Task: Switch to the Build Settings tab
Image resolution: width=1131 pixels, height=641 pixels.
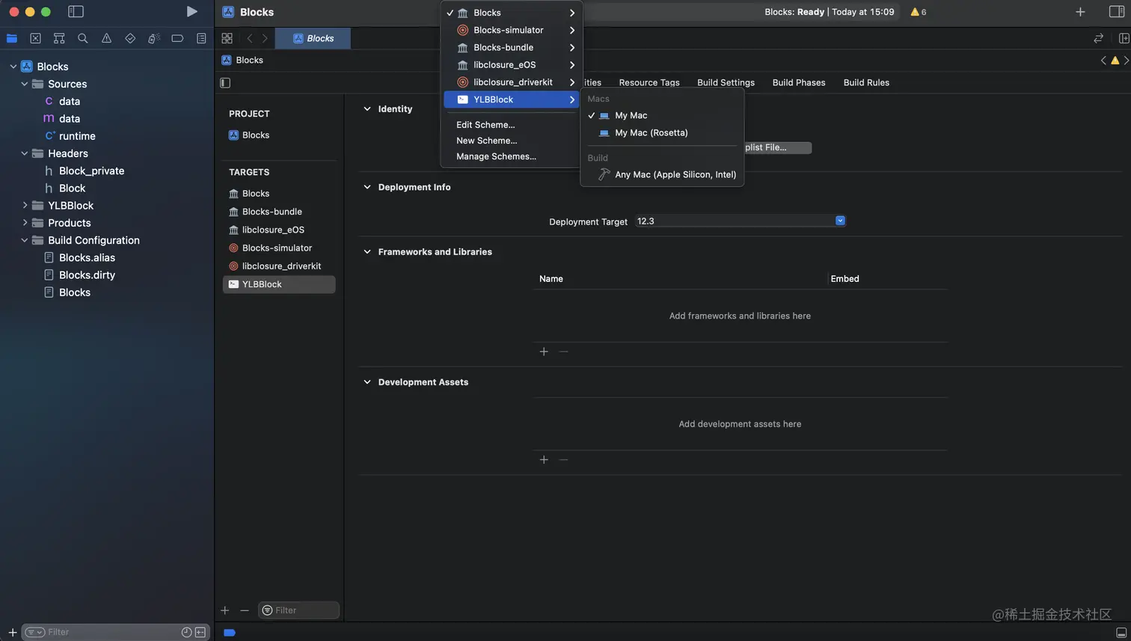Action: (x=726, y=83)
